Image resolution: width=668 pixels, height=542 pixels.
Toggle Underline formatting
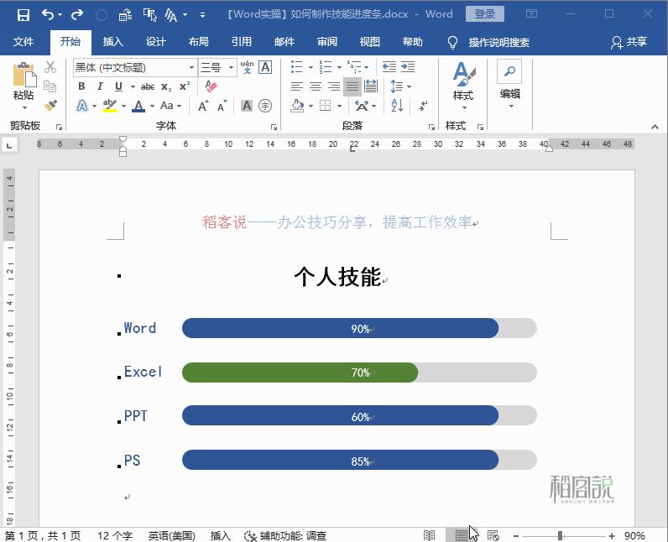coord(119,86)
